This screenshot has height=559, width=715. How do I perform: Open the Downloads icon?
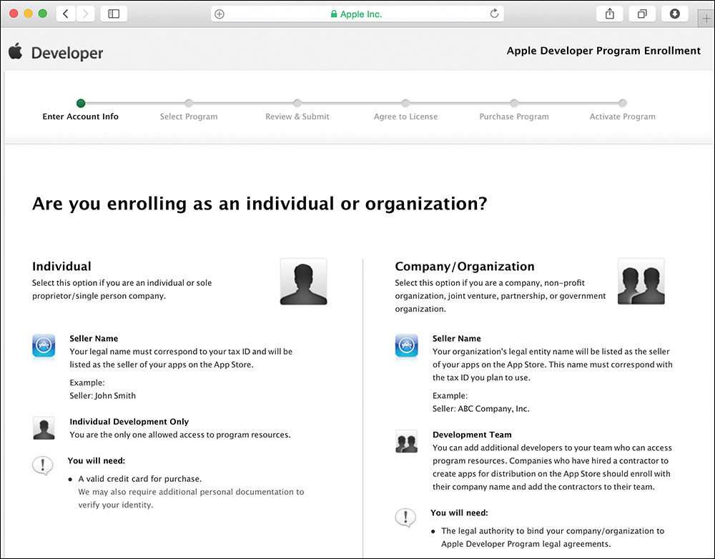(675, 14)
